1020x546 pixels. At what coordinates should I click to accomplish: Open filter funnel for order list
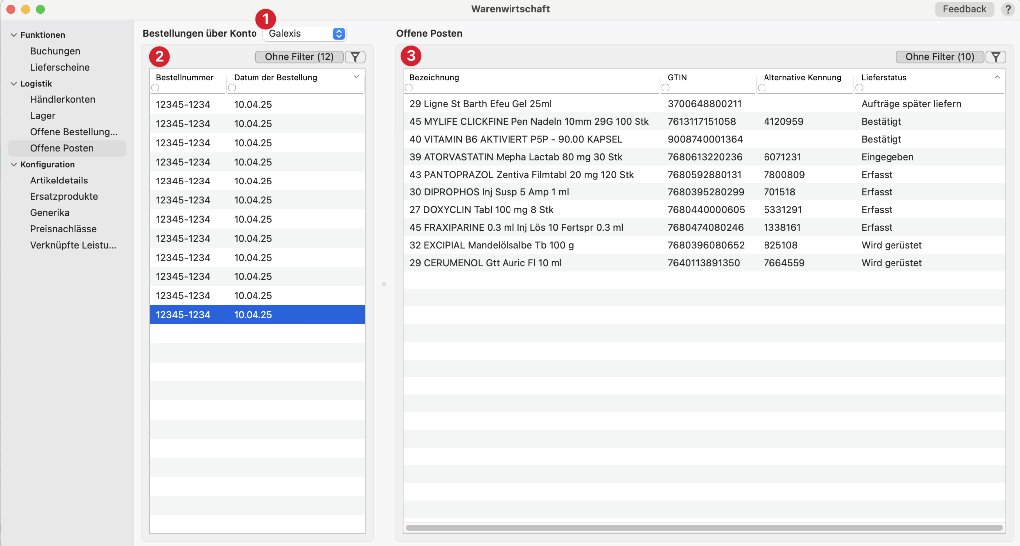coord(355,57)
